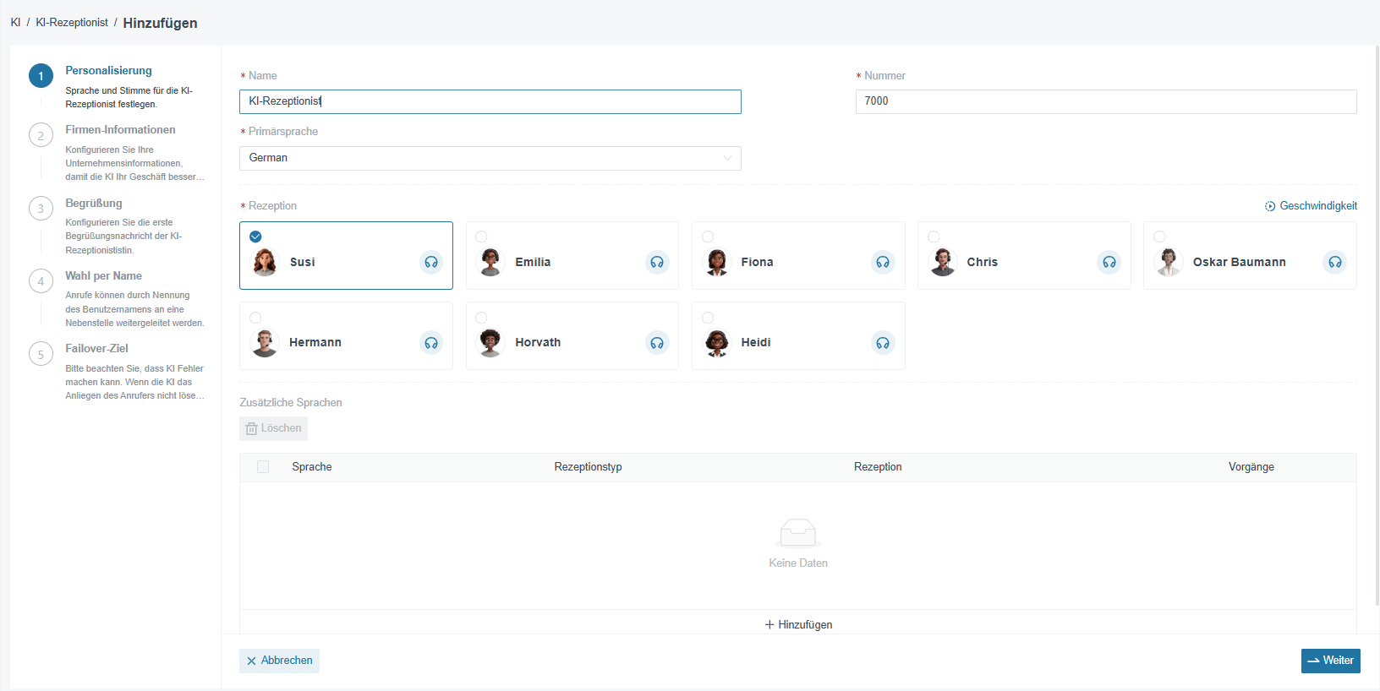Open the Primärsprache German dropdown
This screenshot has height=691, width=1380.
pos(490,158)
